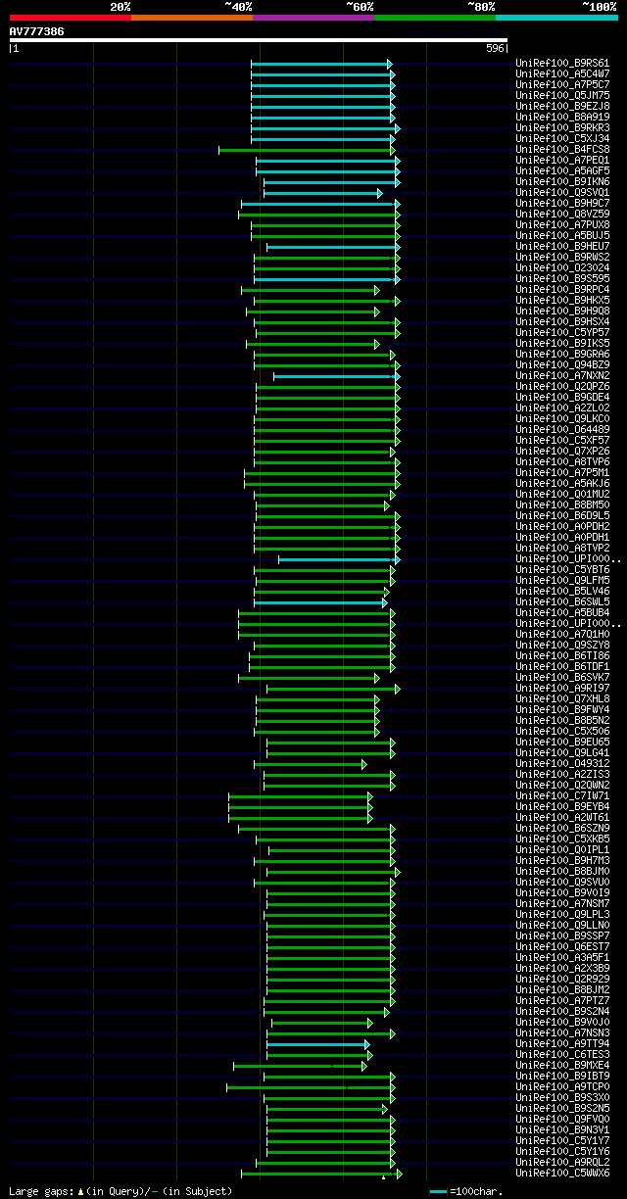Select the UniRef100_B6D9L5 label

coord(562,515)
